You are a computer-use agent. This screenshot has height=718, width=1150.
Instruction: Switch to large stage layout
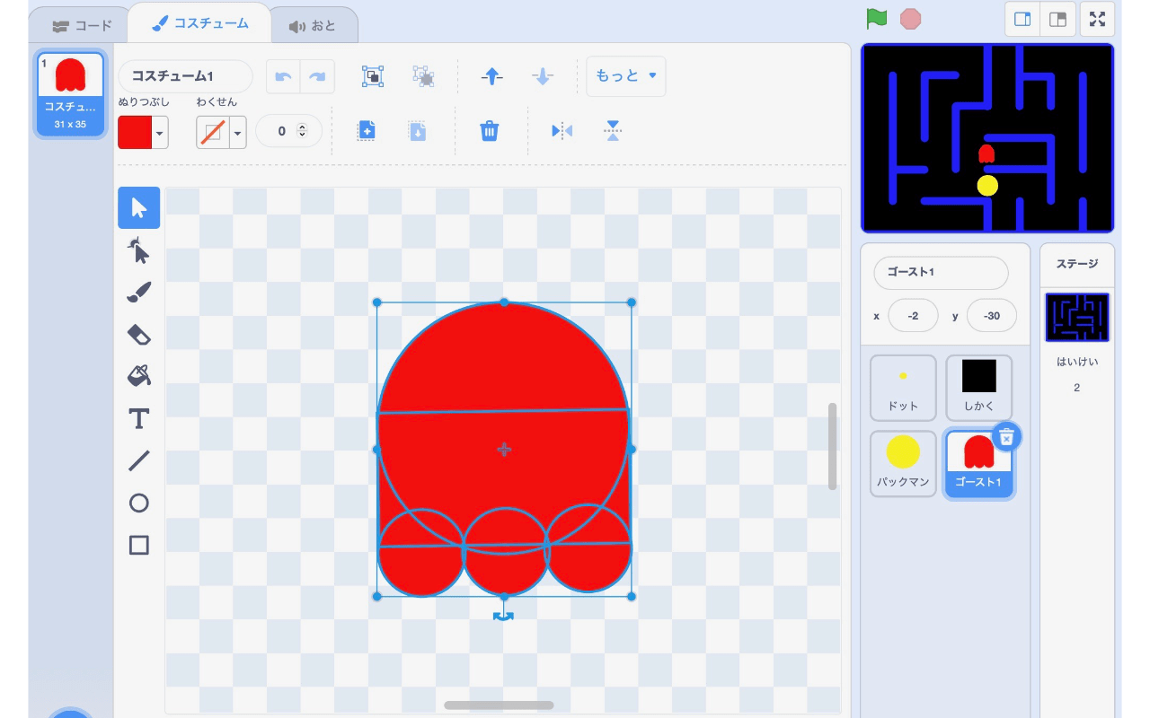tap(1058, 19)
